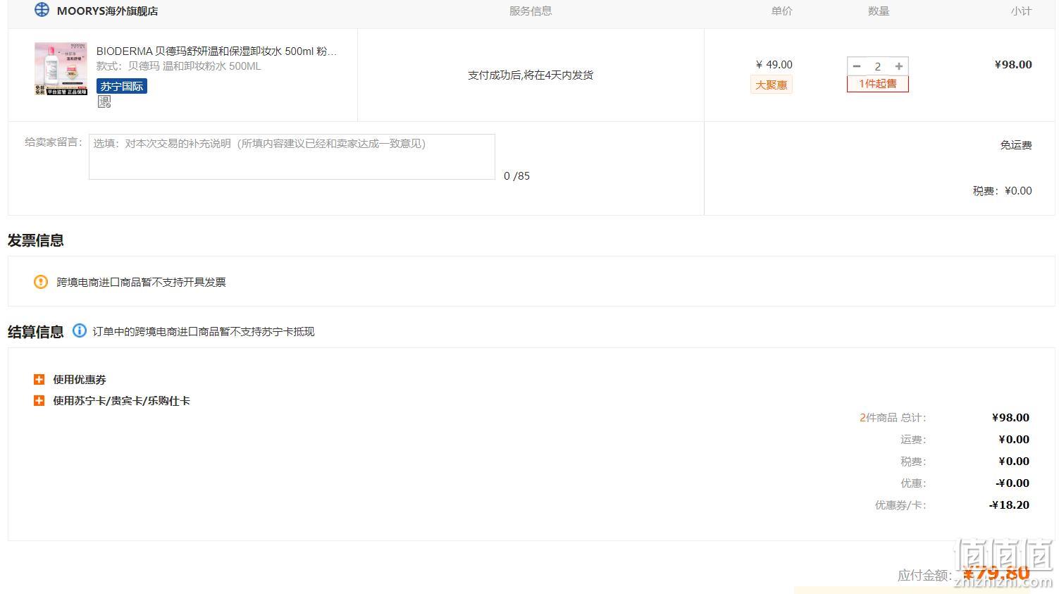Click the 税费：¥0.00 text
1059x594 pixels.
[x=1003, y=191]
